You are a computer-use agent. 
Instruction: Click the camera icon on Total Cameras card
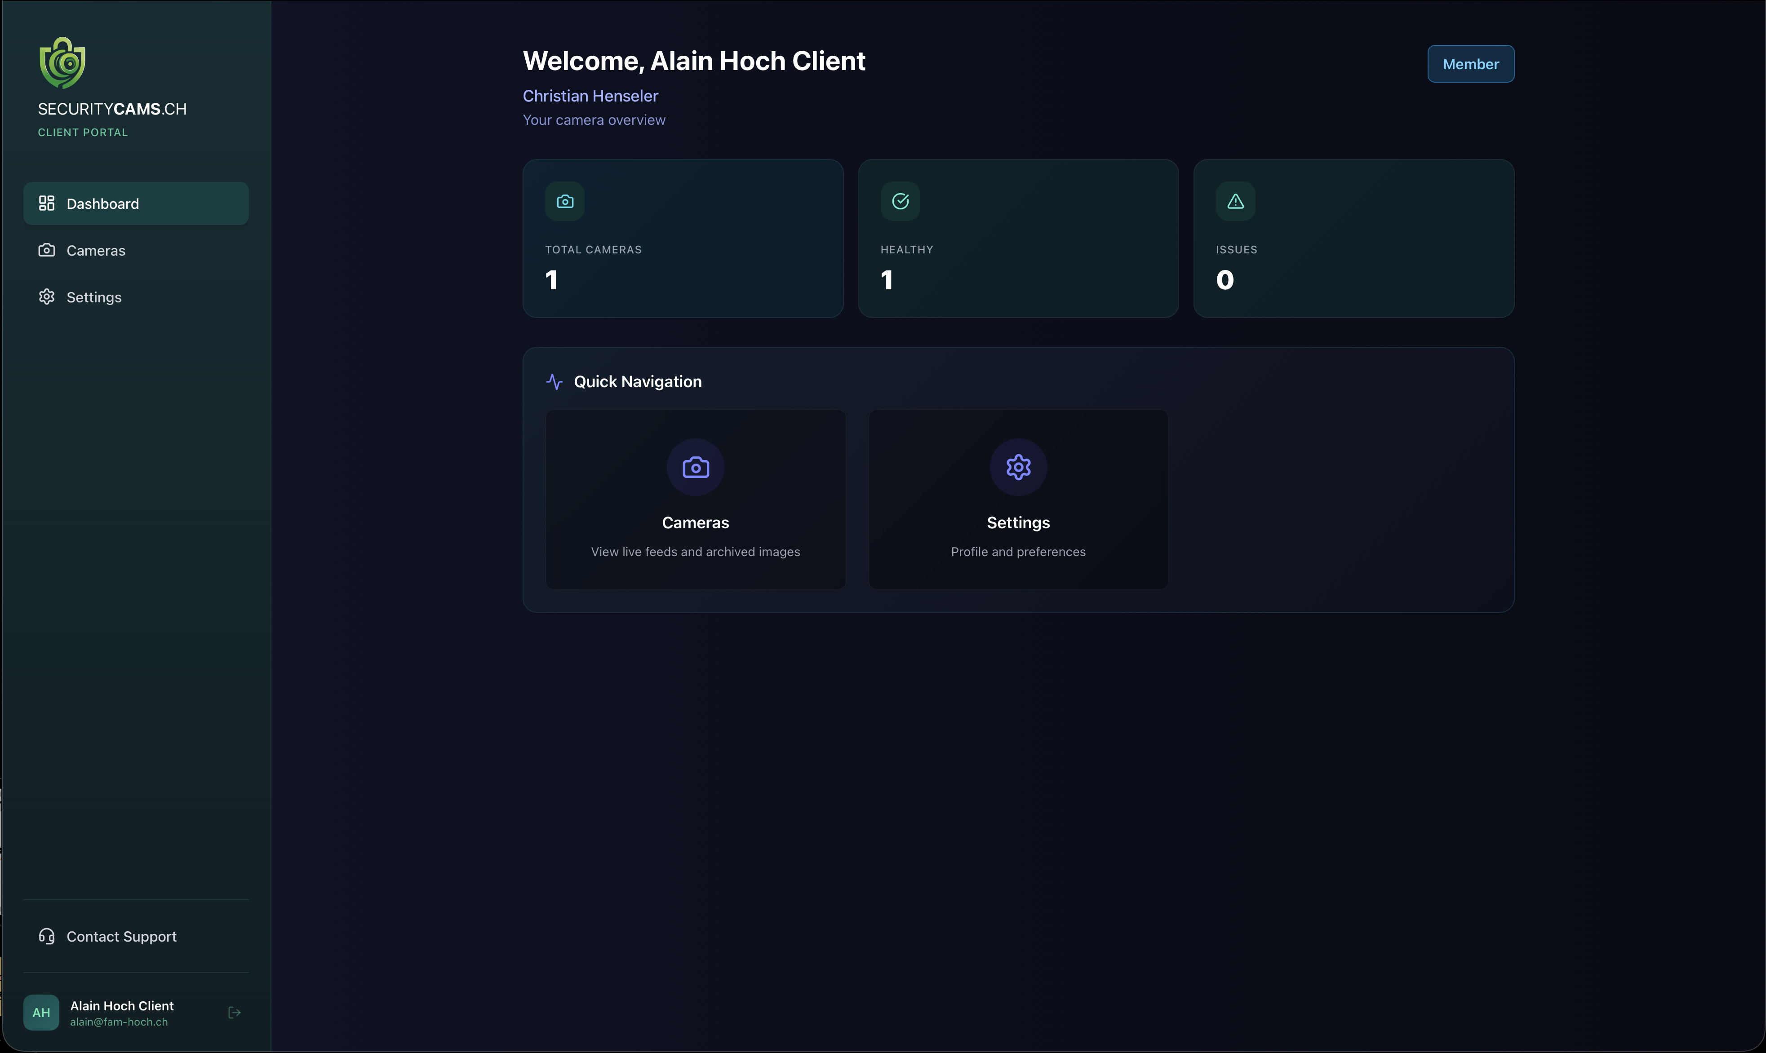pyautogui.click(x=564, y=201)
